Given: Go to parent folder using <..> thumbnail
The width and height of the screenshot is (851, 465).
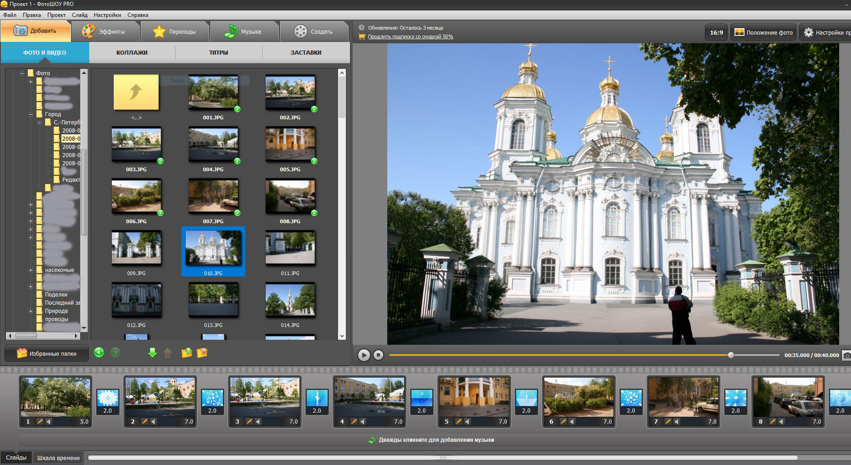Looking at the screenshot, I should click(x=136, y=92).
